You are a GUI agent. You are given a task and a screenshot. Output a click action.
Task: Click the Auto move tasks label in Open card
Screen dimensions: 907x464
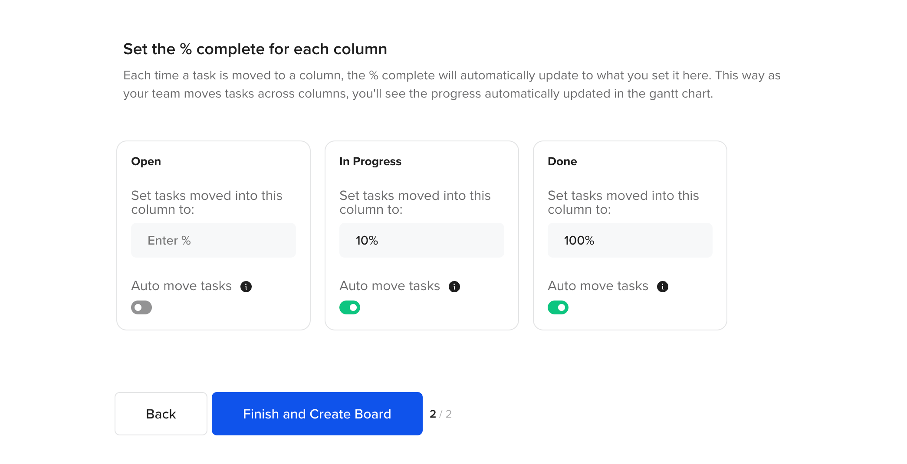(181, 286)
